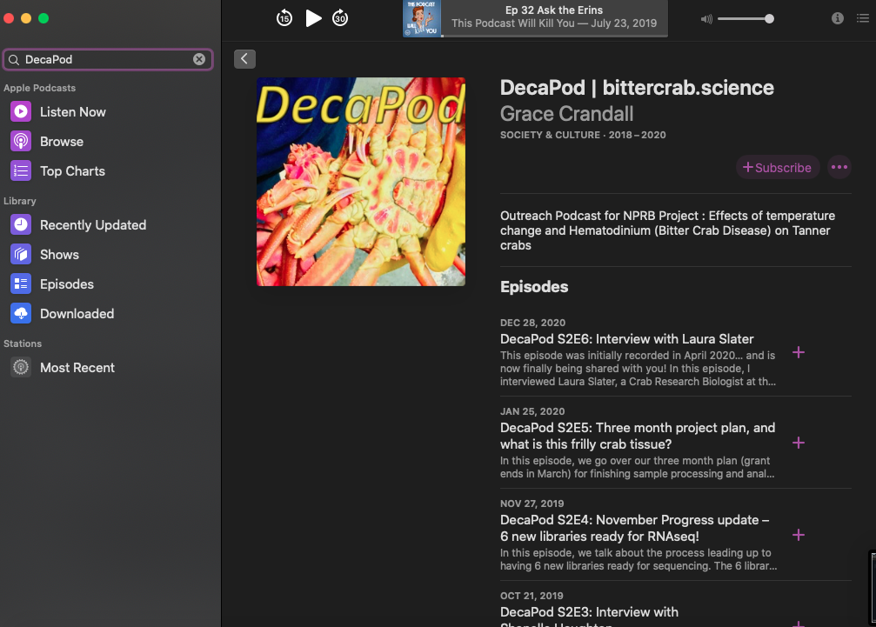Open the more options ellipsis menu
Image resolution: width=876 pixels, height=627 pixels.
point(839,167)
